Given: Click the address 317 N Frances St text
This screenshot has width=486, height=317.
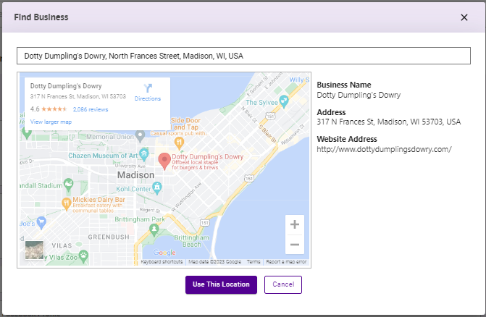Looking at the screenshot, I should (389, 122).
